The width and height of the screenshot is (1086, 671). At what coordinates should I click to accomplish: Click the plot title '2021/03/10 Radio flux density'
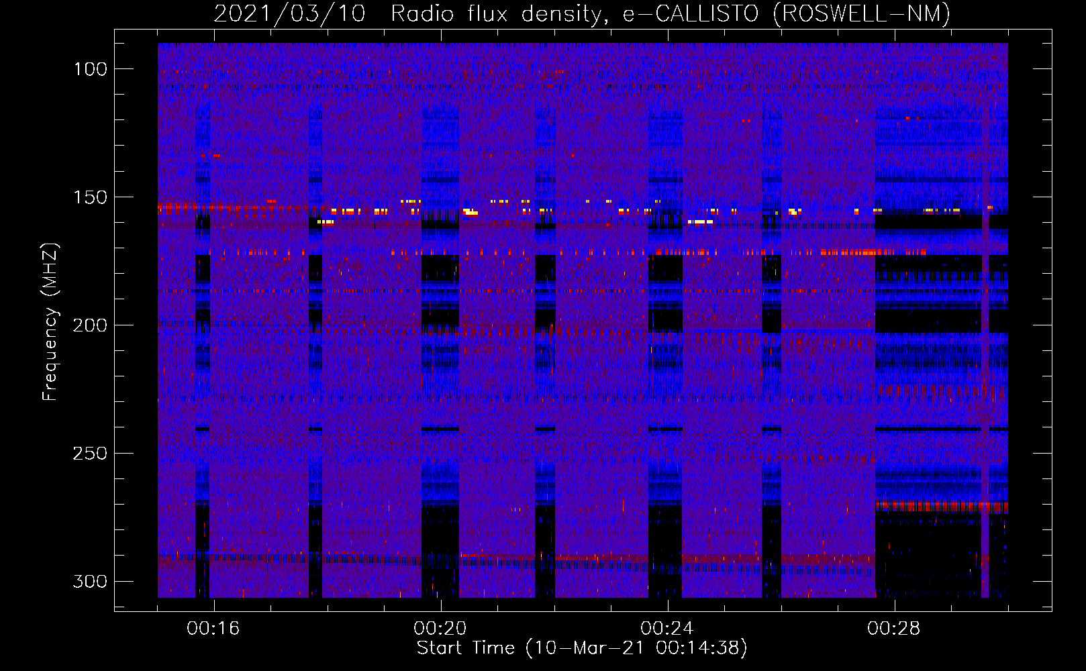coord(409,14)
